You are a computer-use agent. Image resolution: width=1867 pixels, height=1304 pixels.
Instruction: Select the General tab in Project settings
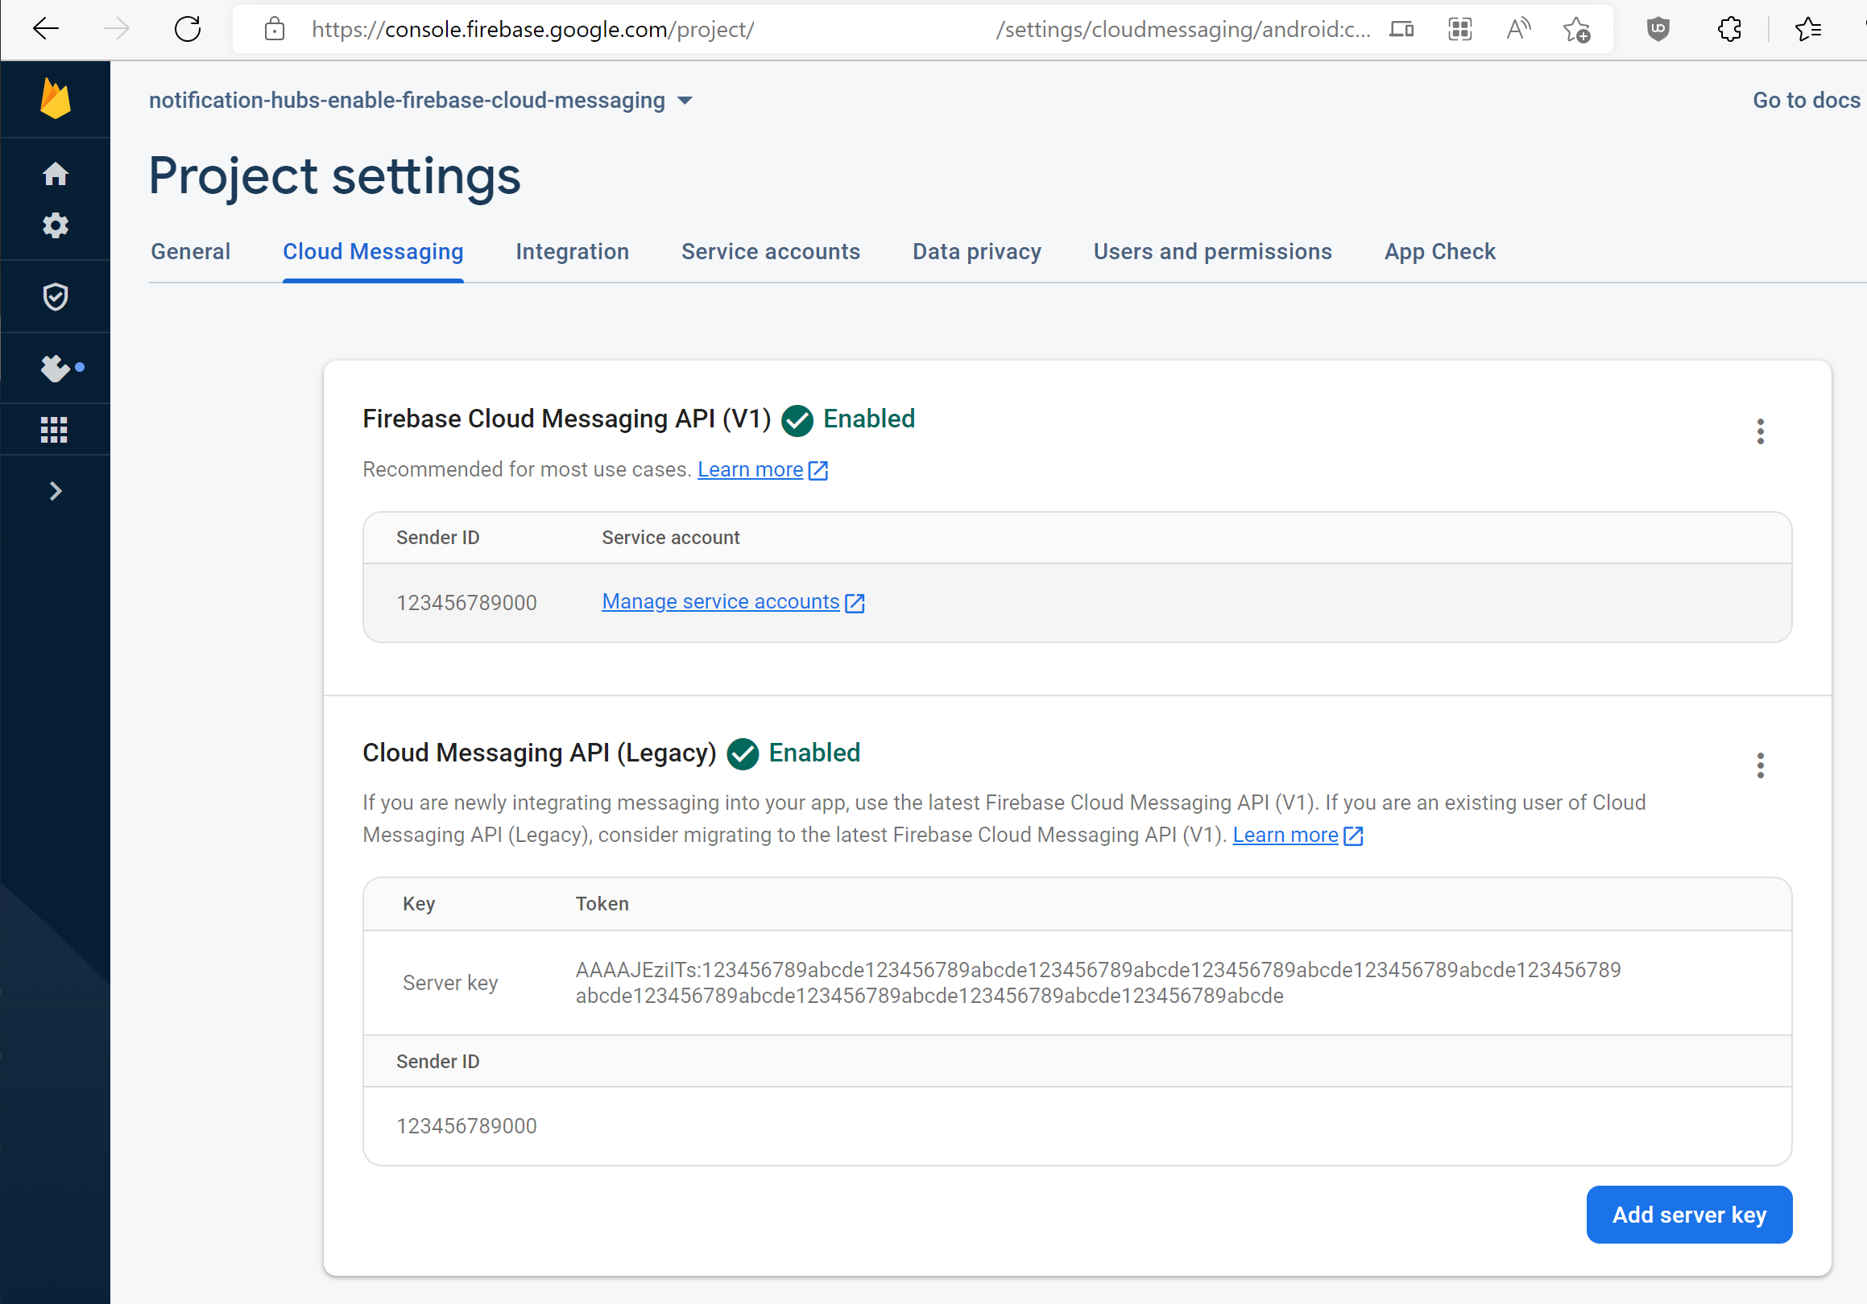190,252
